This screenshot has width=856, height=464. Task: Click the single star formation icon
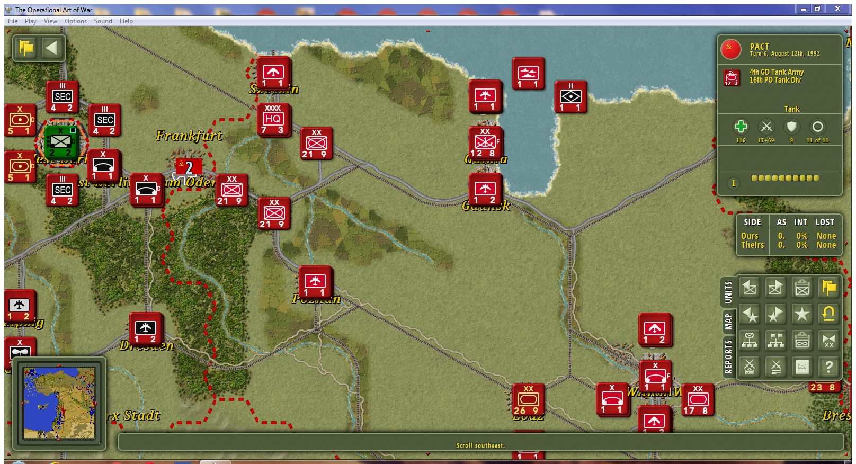pos(802,314)
